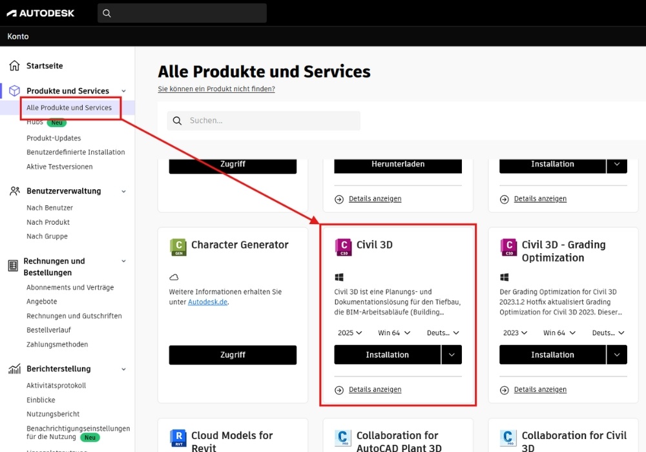Image resolution: width=646 pixels, height=452 pixels.
Task: Collapse the Produkte und Services section
Action: (123, 91)
